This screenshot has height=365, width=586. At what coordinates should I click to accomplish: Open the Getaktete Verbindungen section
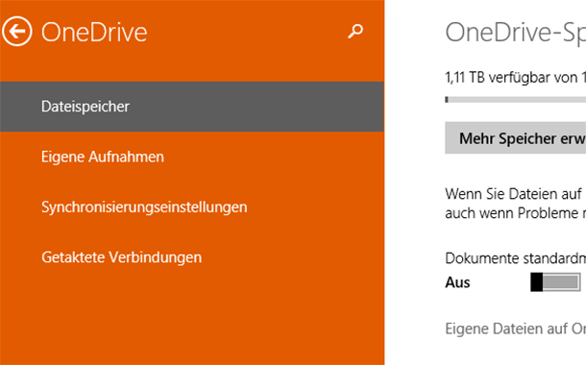121,257
